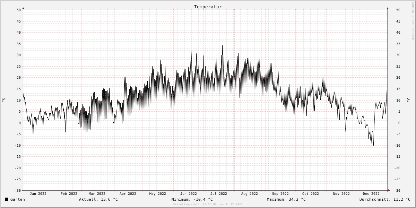Viewport: 416px width, 208px height.
Task: Click the Aug 2022 axis label
Action: tap(250, 194)
